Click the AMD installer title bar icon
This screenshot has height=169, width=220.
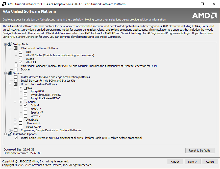(4, 4)
